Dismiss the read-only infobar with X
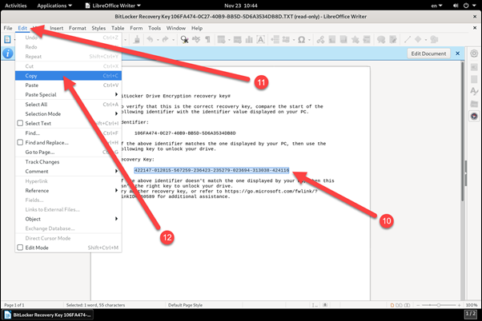 [458, 53]
